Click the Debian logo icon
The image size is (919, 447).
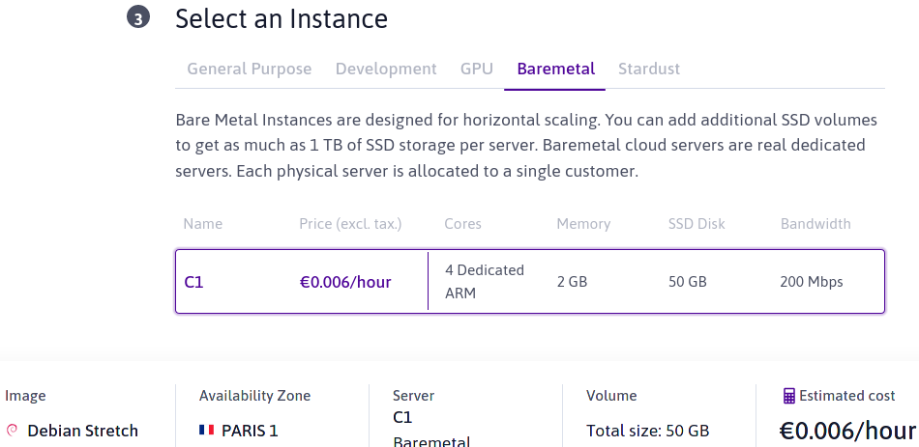[x=13, y=431]
